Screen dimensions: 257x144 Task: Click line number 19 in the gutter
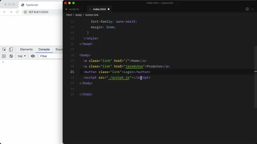click(72, 61)
